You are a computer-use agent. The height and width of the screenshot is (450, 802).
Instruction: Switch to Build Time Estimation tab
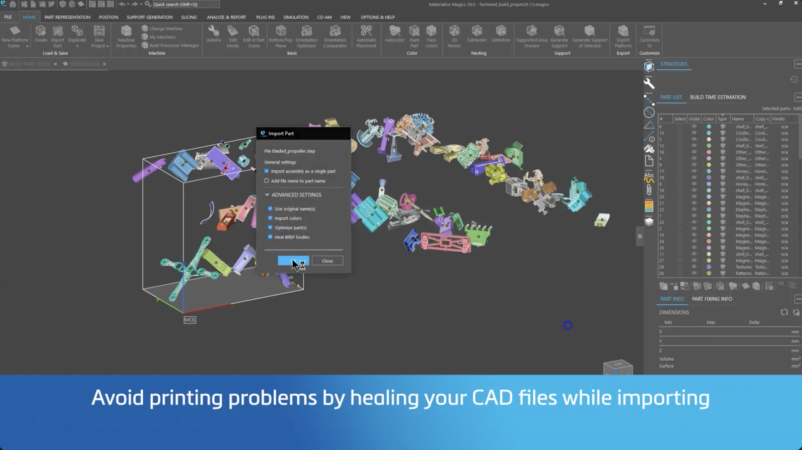tap(718, 97)
